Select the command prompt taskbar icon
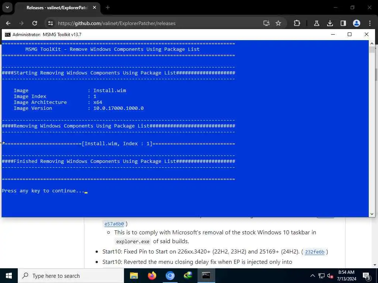 coord(206,276)
